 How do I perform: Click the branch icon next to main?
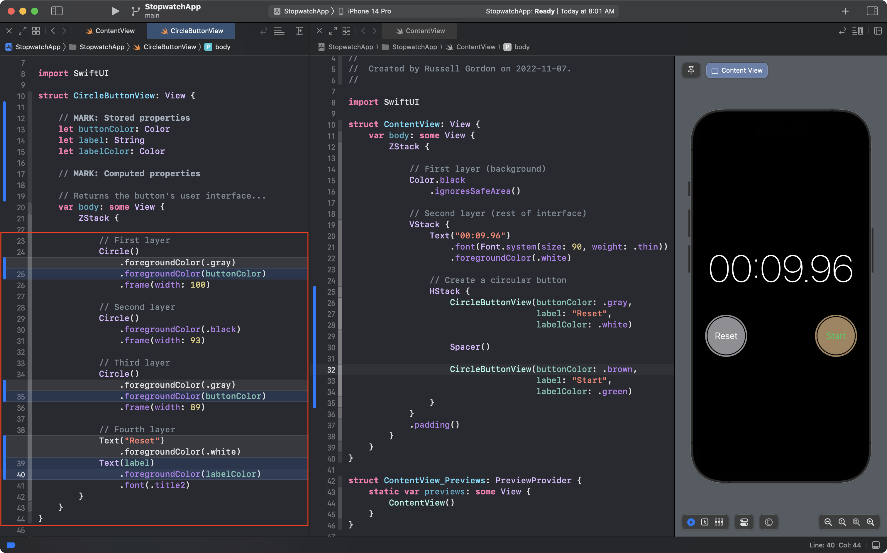[135, 11]
